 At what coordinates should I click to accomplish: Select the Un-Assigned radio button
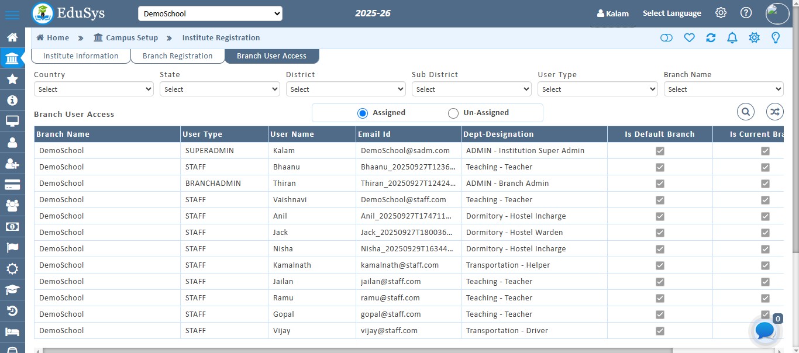[x=453, y=113]
